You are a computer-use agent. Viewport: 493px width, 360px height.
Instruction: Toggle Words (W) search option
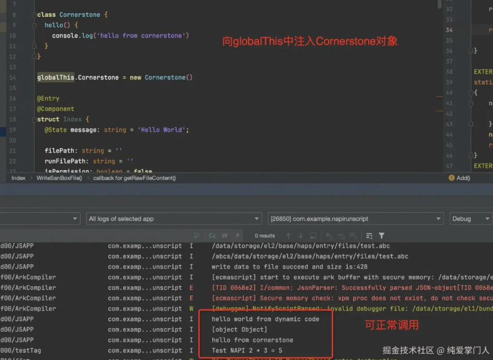[224, 236]
